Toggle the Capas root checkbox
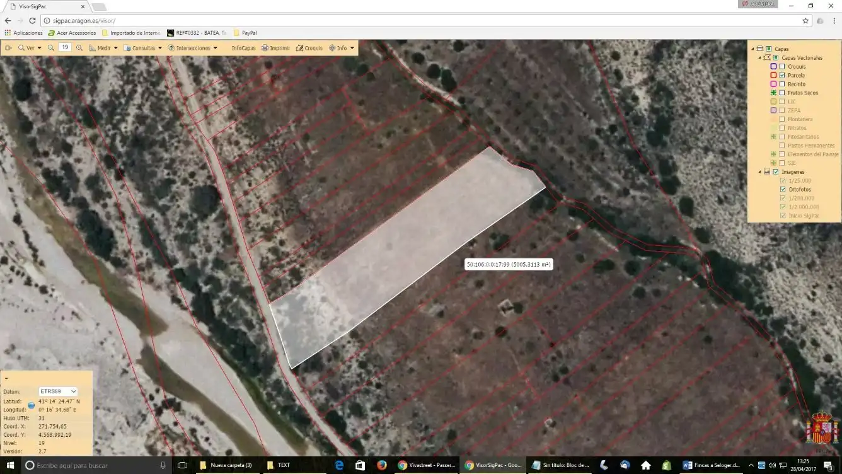 coord(769,49)
